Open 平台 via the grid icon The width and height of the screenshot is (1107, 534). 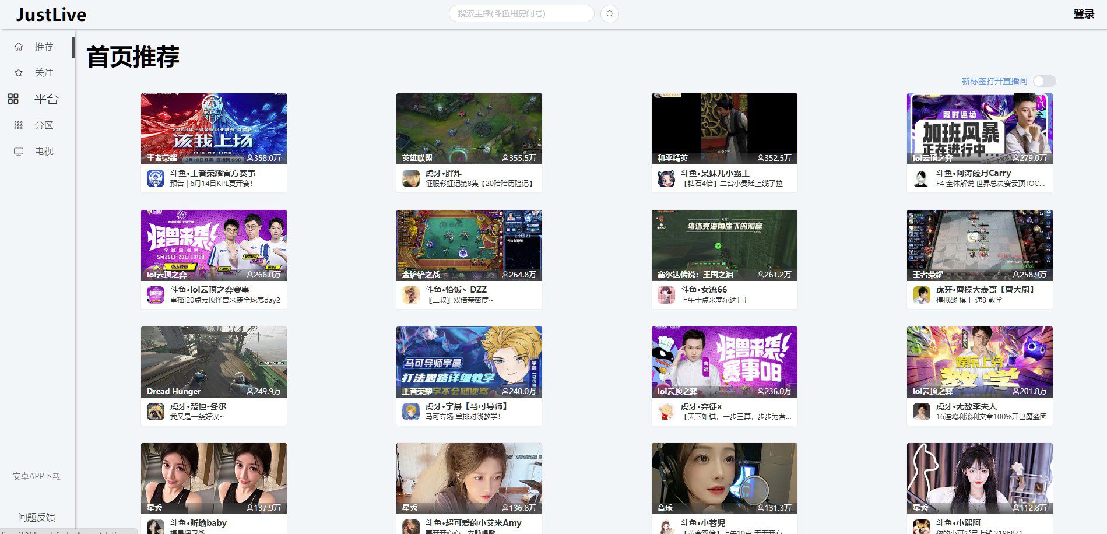click(18, 99)
